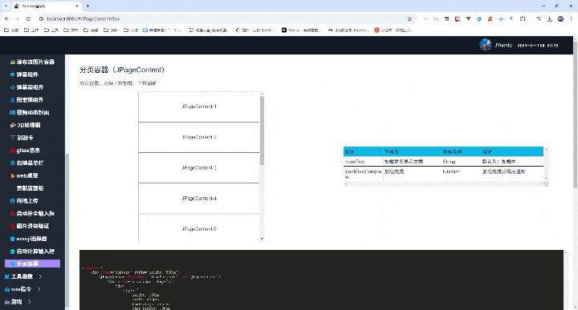This screenshot has width=578, height=310.
Task: Click the browser tab title
Action: [x=34, y=6]
